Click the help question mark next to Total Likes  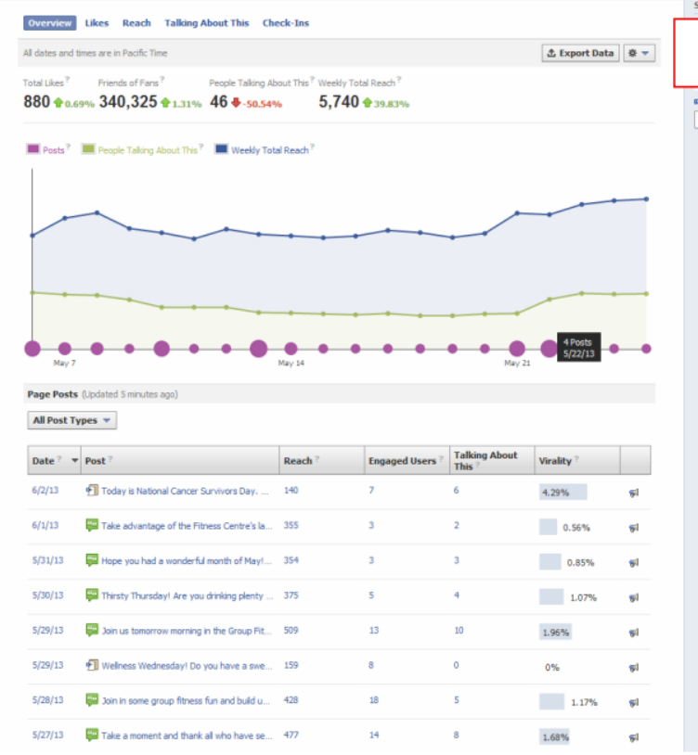click(x=68, y=81)
